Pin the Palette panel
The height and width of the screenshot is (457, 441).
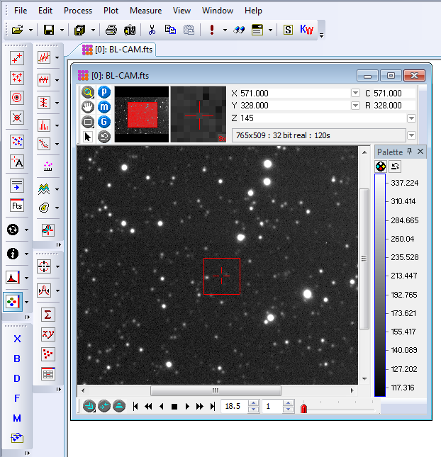(410, 151)
